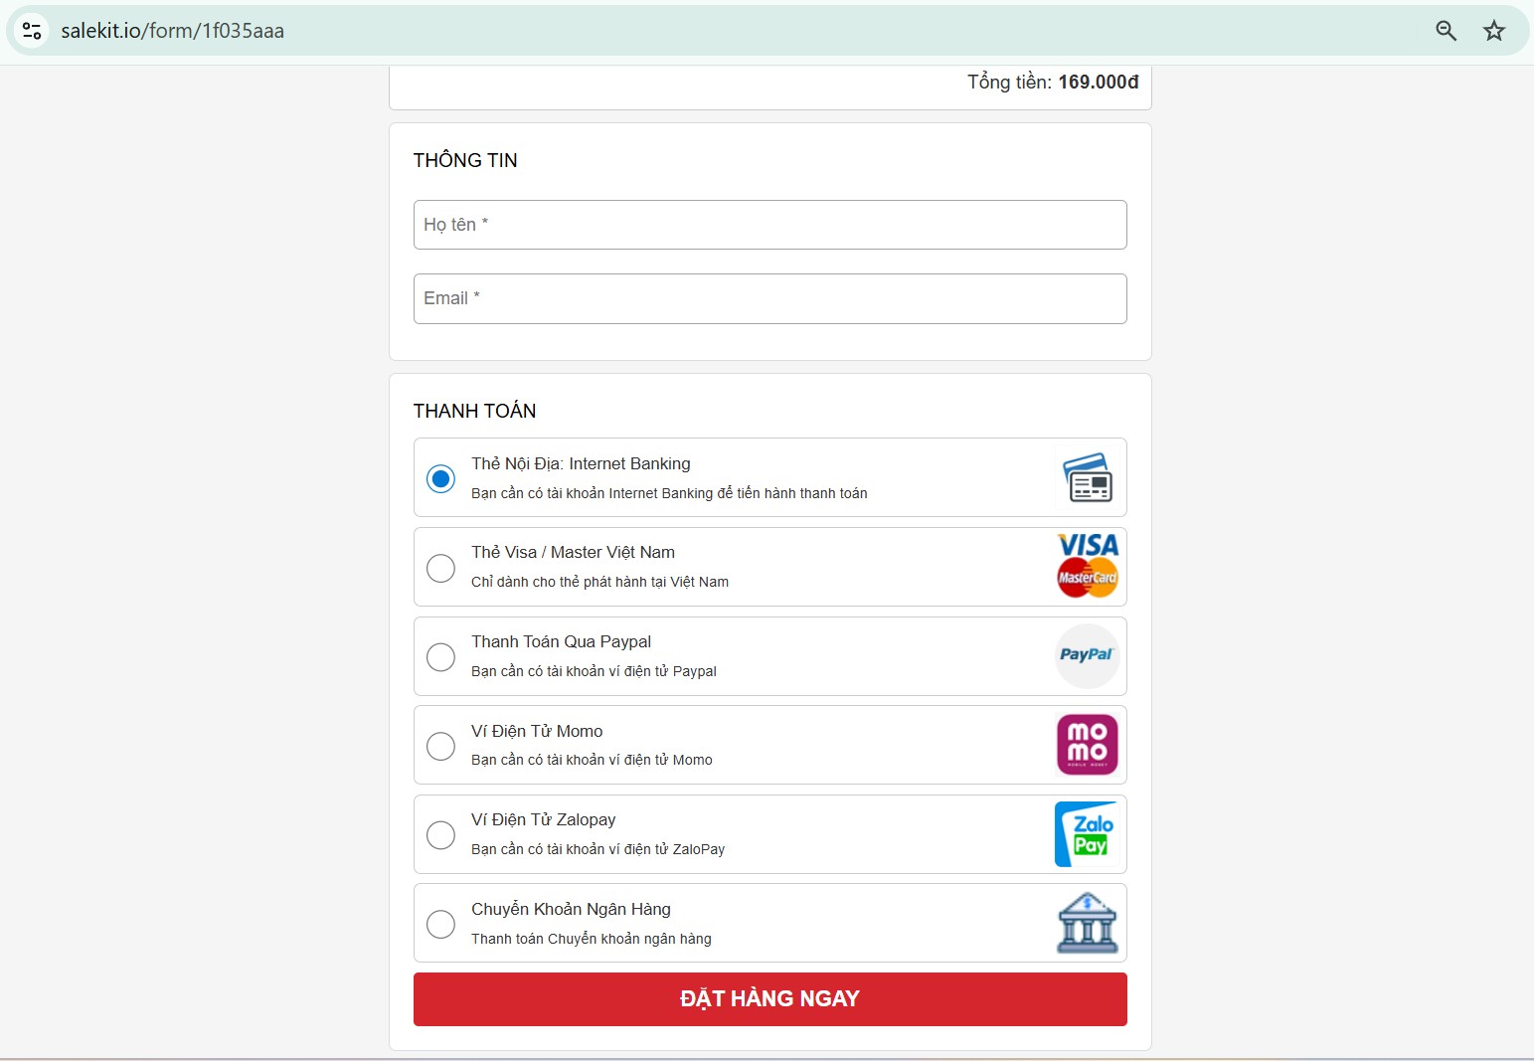Click into the Email input field

(769, 298)
